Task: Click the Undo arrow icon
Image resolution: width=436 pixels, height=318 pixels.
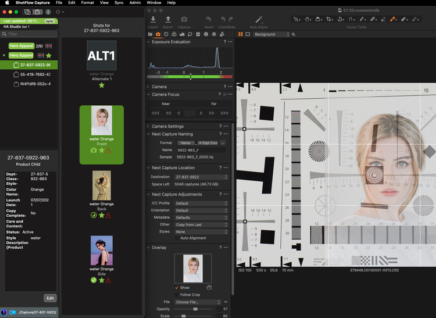Action: pyautogui.click(x=223, y=19)
